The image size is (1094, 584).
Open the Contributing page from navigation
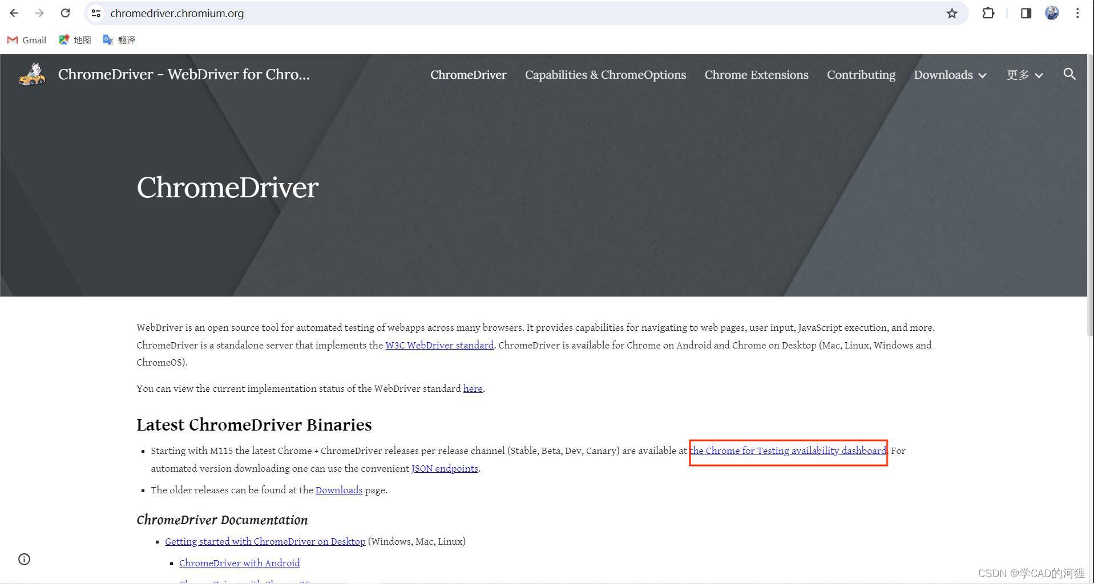pyautogui.click(x=861, y=75)
